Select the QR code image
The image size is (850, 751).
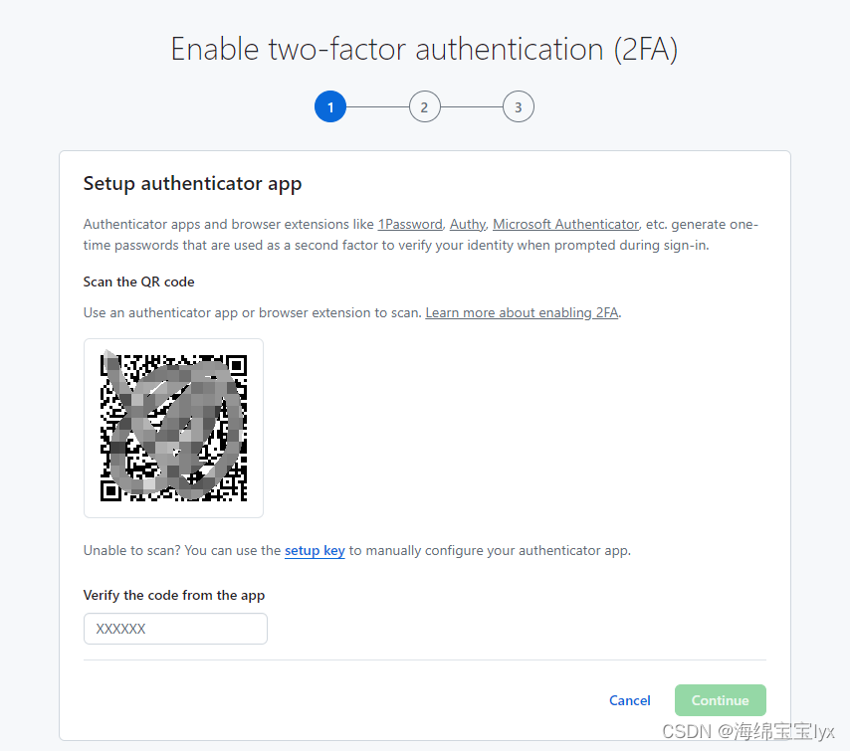(173, 428)
